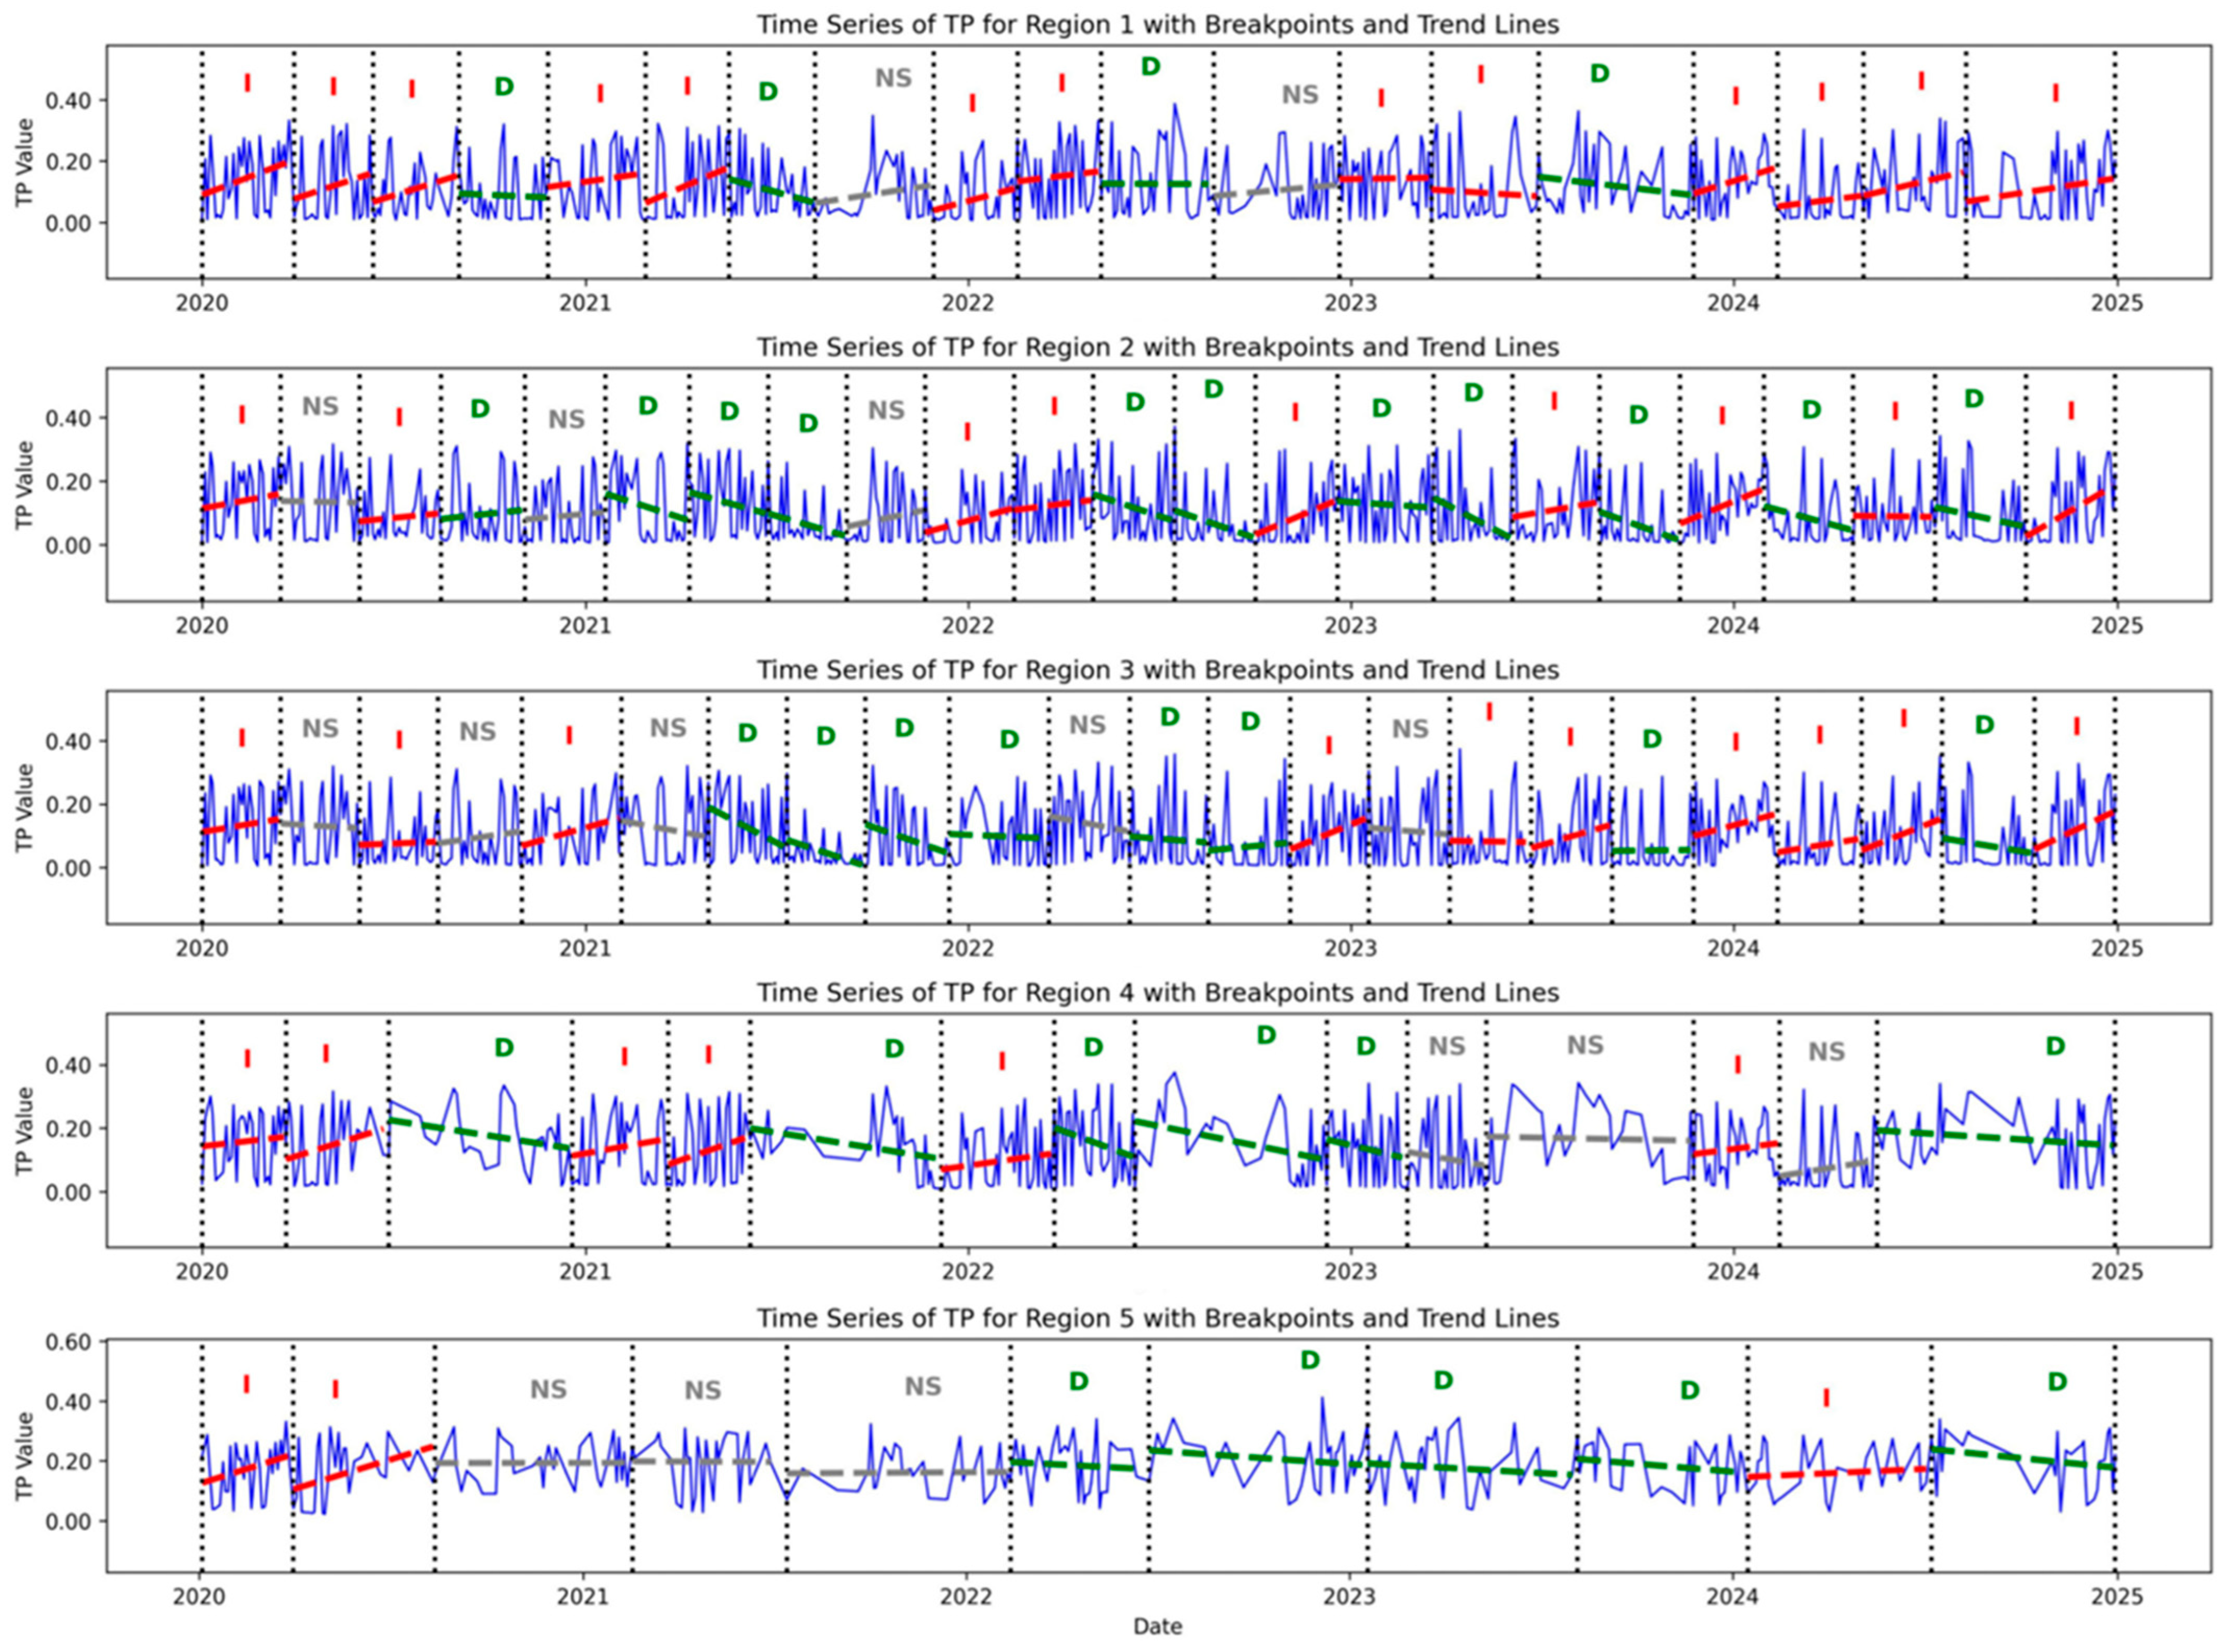Viewport: 2232px width, 1652px height.
Task: Click the first gray NS label in Region 5 chart
Action: 548,1390
